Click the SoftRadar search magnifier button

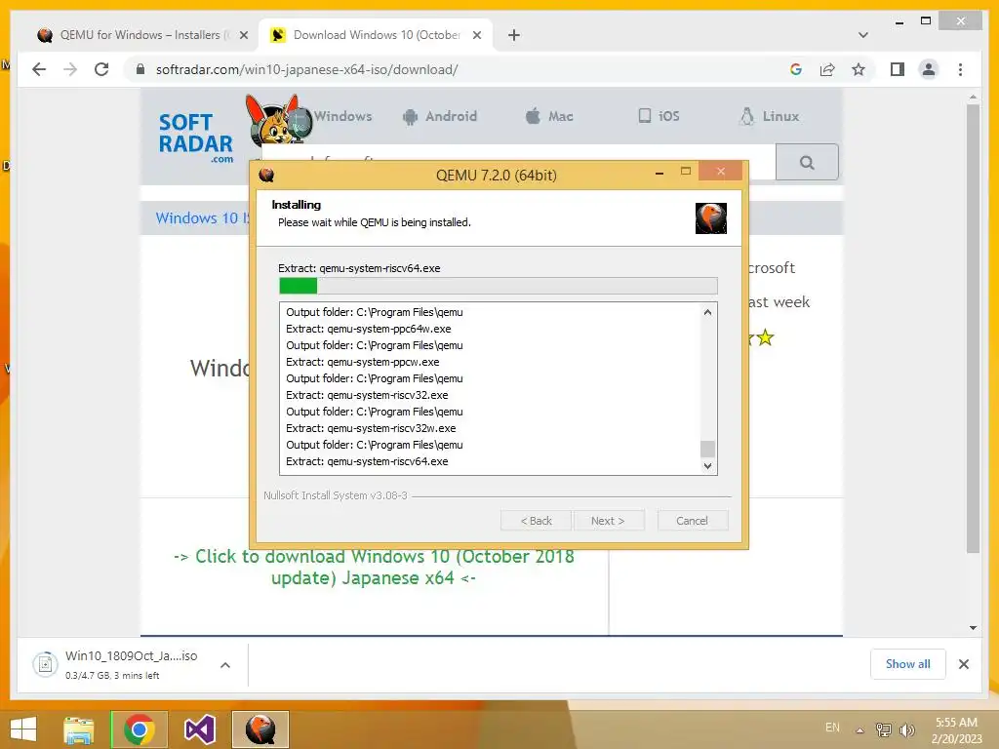click(807, 163)
